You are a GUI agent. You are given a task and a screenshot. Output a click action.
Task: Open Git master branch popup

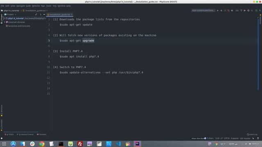(245, 138)
